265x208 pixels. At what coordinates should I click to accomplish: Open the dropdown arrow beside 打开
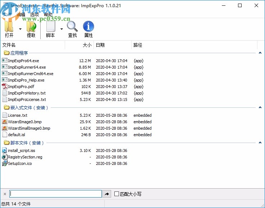tap(20, 29)
